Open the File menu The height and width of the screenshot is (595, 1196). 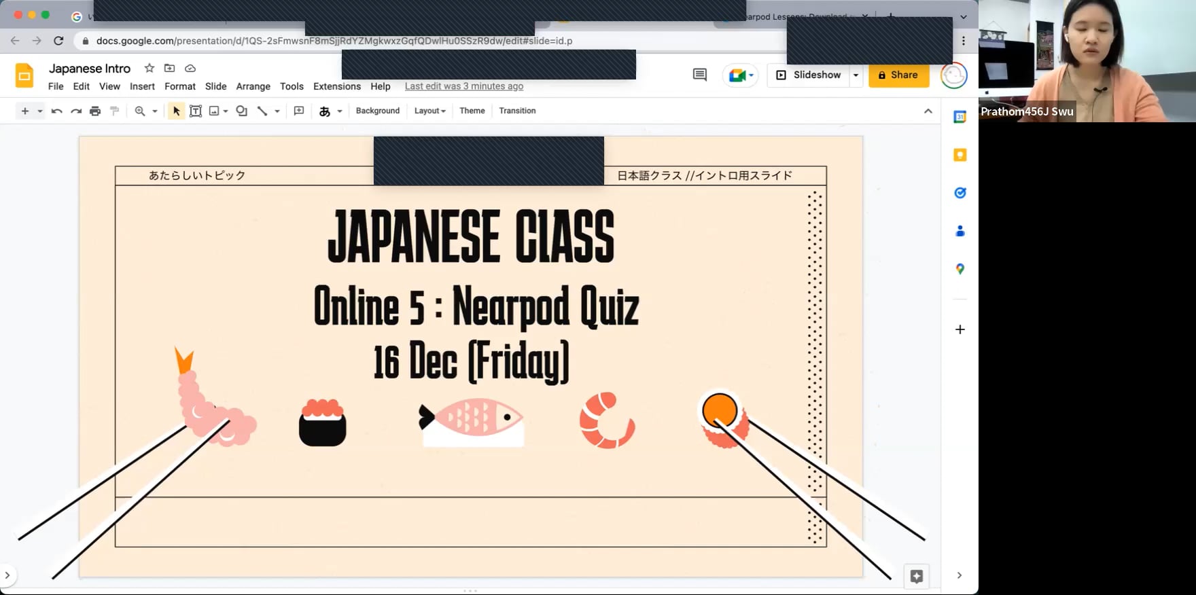(56, 86)
